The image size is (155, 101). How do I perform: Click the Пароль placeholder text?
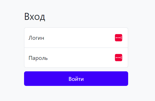38,58
